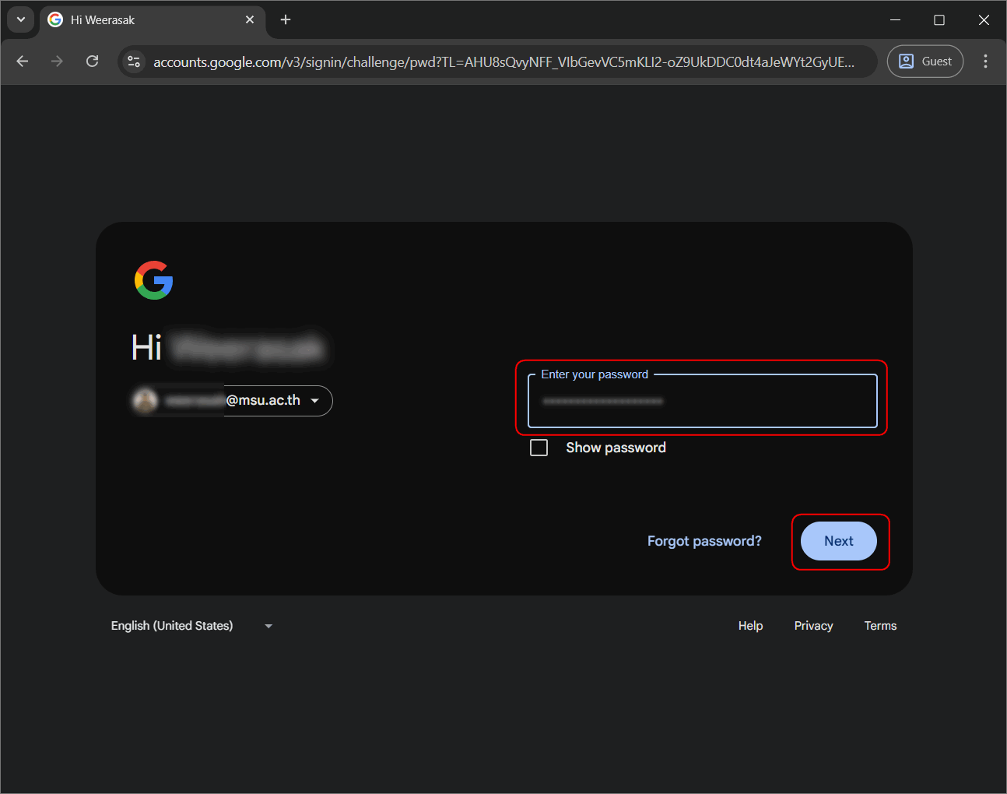Image resolution: width=1007 pixels, height=794 pixels.
Task: Open the Chrome three-dot menu
Action: (x=985, y=61)
